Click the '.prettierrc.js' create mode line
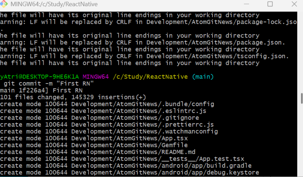Image resolution: width=303 pixels, height=177 pixels. click(107, 125)
